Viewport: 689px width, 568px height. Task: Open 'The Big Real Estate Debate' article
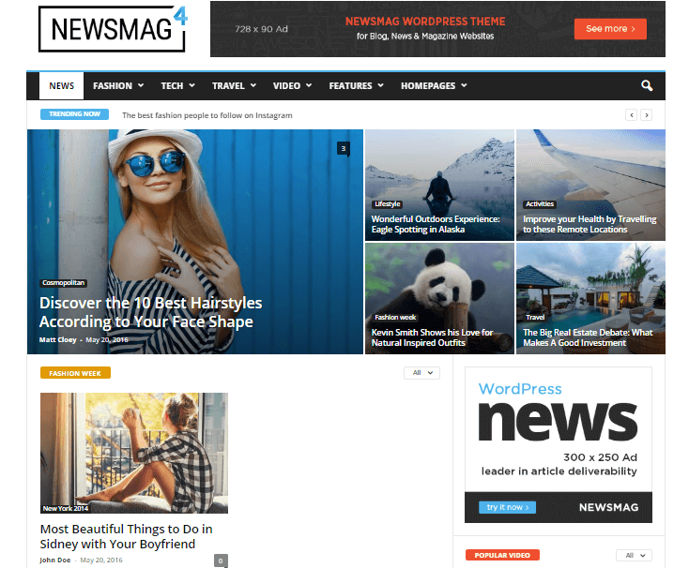point(588,337)
